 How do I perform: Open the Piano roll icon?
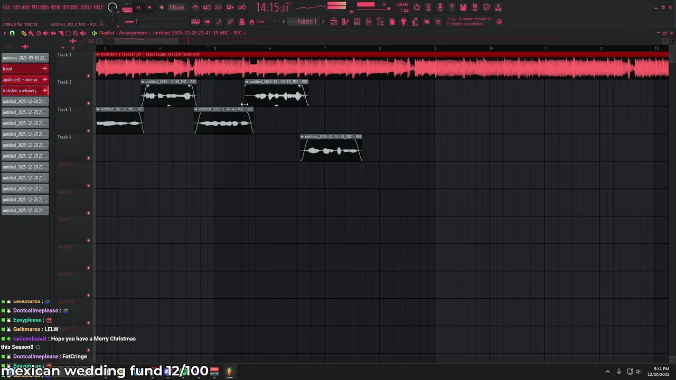[x=345, y=22]
